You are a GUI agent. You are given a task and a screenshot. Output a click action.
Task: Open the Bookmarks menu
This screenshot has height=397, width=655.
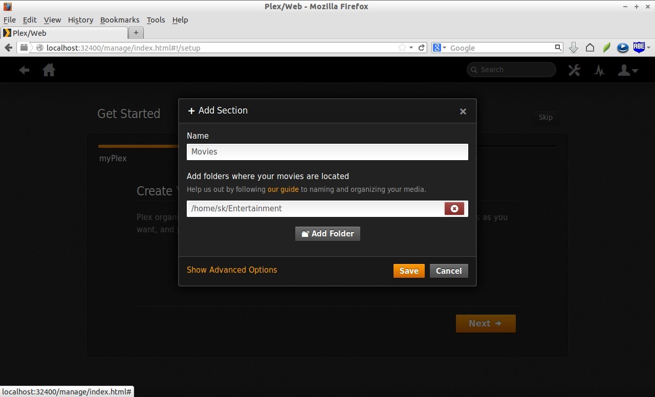tap(120, 20)
